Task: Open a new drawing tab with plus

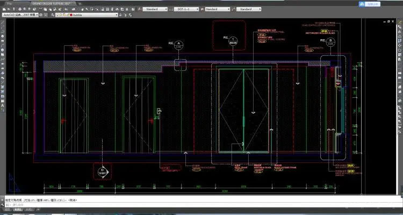Action: [x=80, y=3]
